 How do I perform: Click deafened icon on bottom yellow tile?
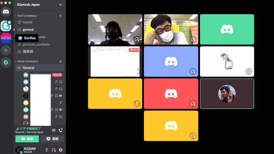193,136
